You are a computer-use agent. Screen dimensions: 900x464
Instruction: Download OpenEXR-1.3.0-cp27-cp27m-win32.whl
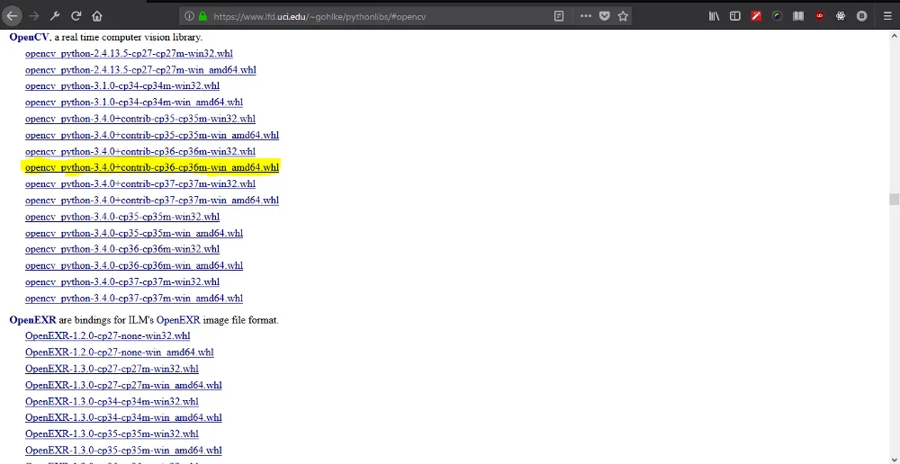coord(112,369)
